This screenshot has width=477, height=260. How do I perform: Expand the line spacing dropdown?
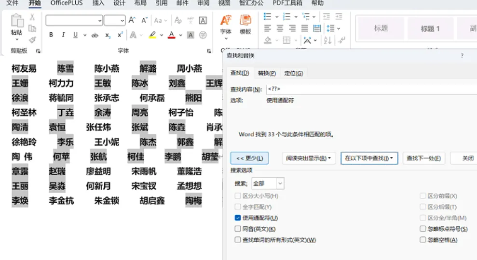tap(339, 28)
